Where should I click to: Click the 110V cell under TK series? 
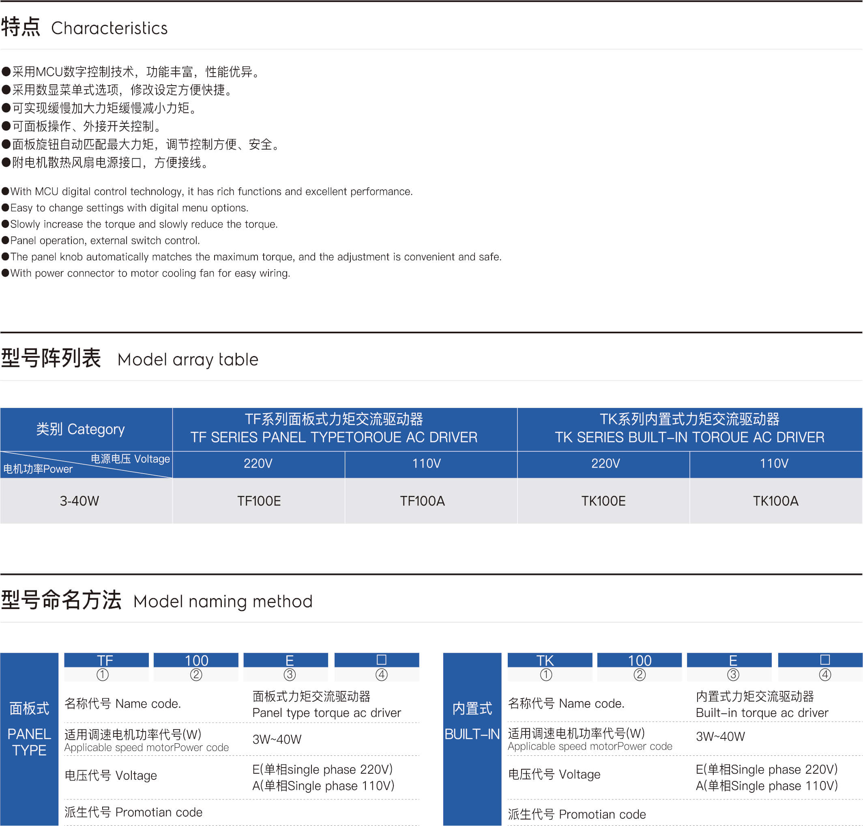coord(776,464)
